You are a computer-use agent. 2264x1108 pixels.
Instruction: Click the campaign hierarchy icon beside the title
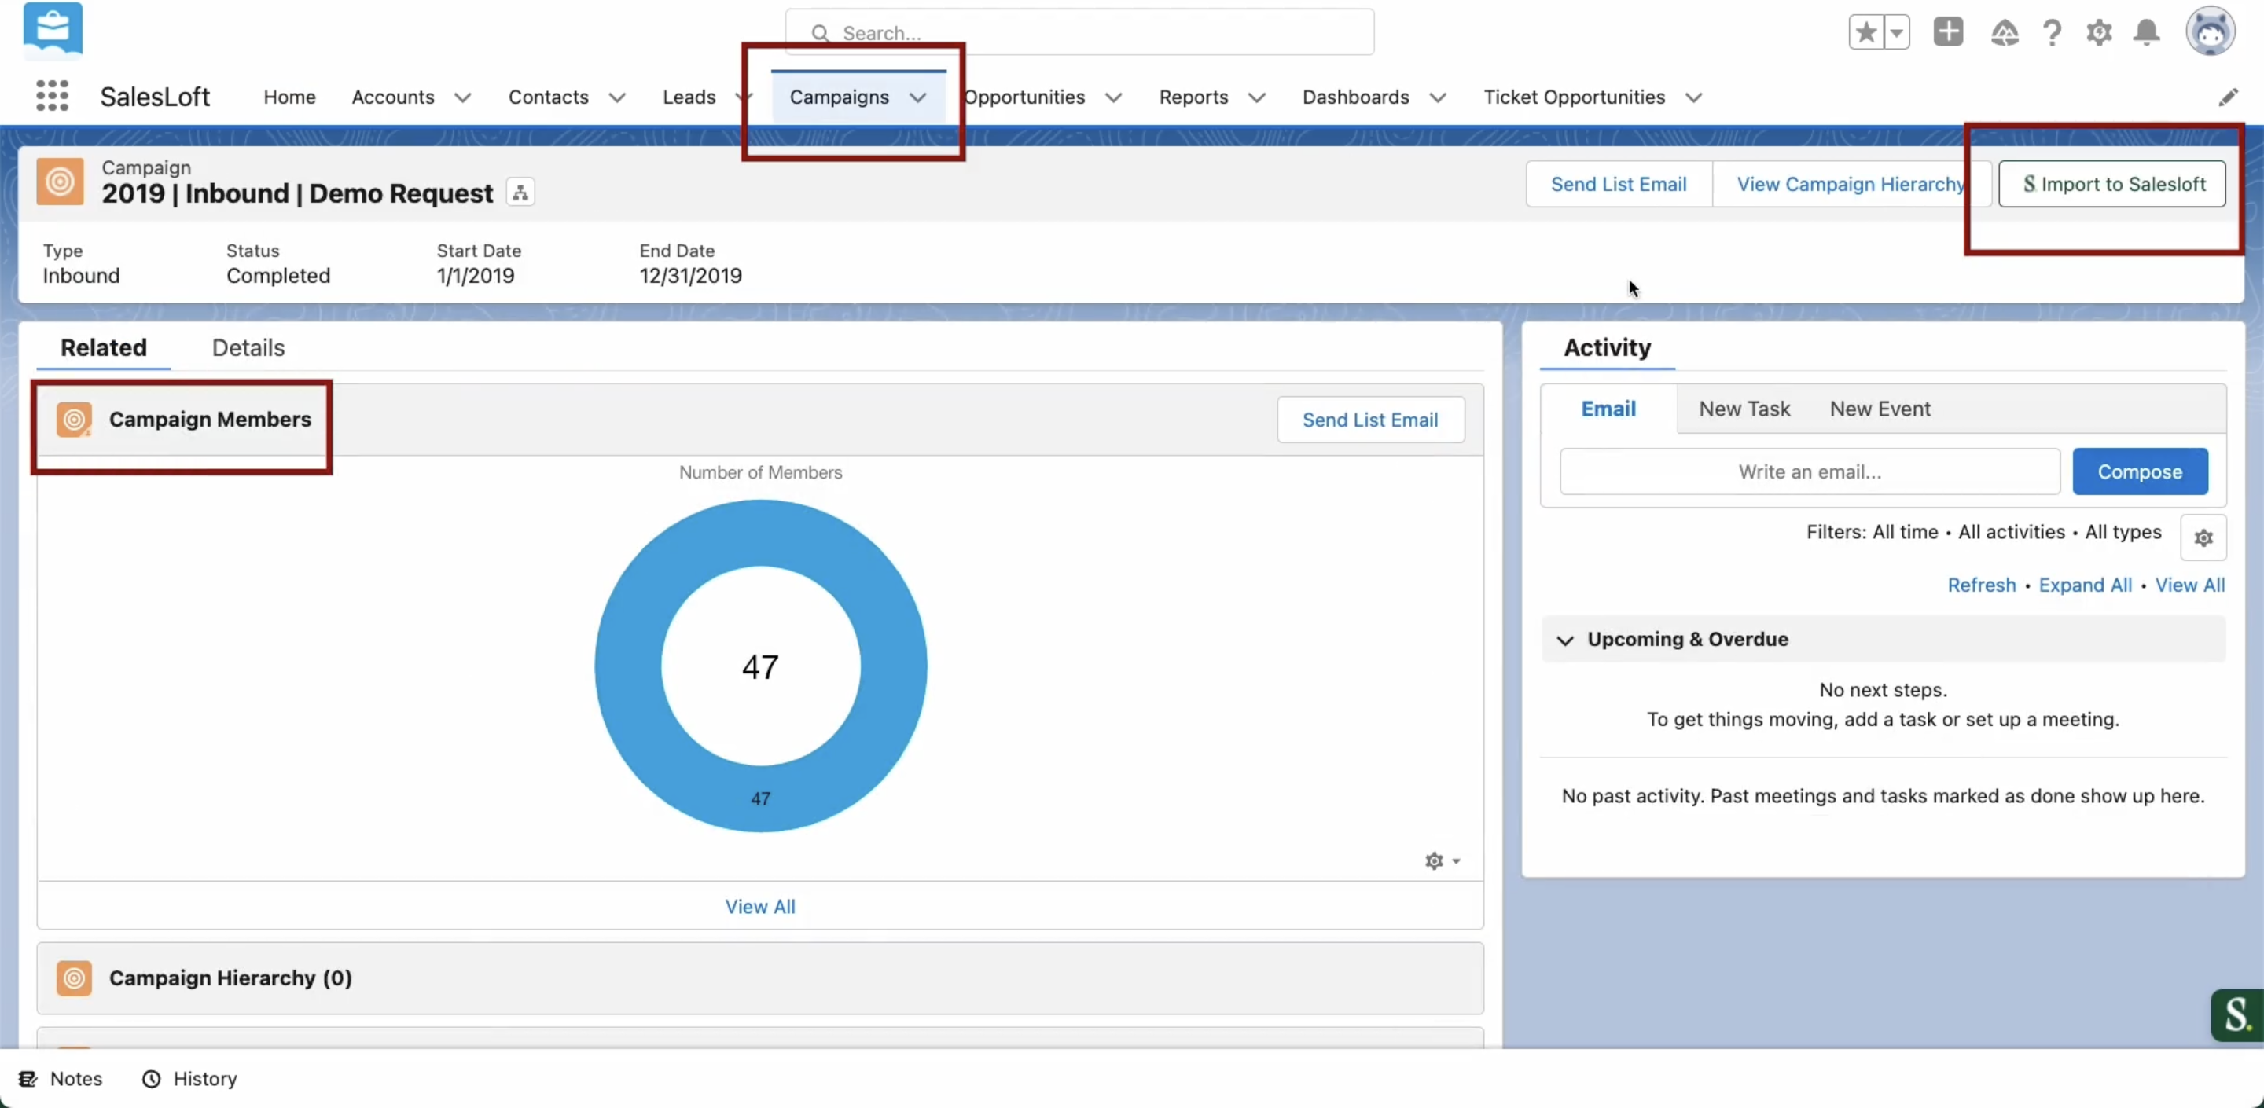coord(520,193)
